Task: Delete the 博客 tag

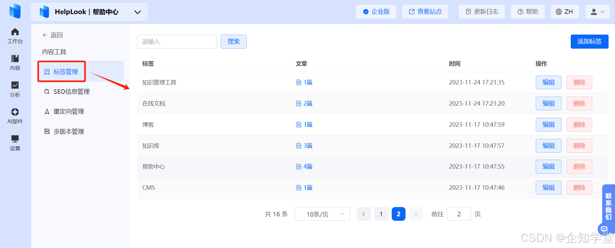Action: click(x=579, y=125)
